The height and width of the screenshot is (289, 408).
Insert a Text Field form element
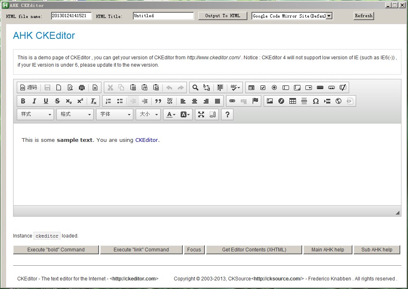tap(286, 87)
